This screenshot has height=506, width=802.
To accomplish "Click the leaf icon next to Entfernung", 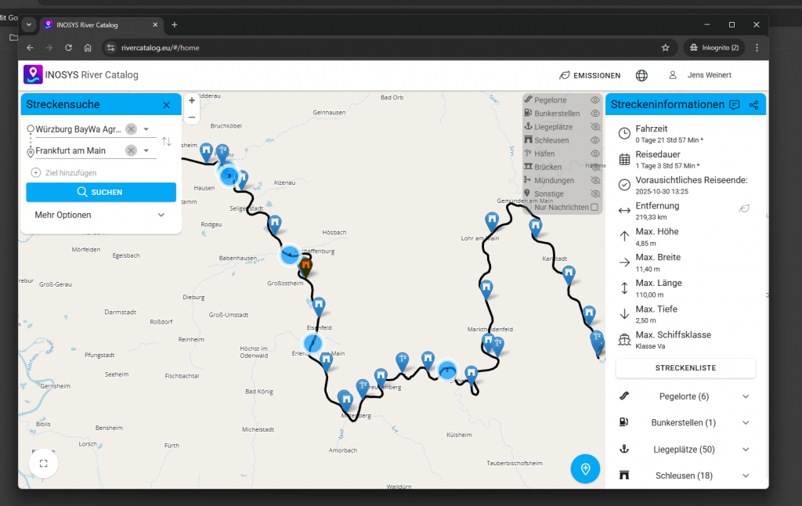I will pos(745,209).
